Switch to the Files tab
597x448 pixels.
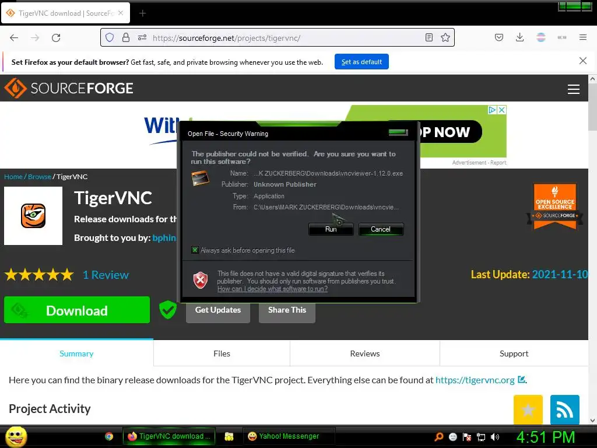[x=222, y=353]
